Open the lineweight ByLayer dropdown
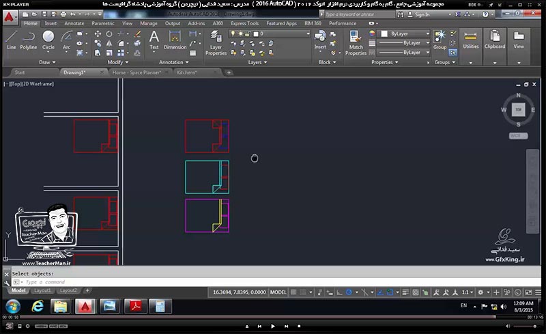 tap(404, 43)
